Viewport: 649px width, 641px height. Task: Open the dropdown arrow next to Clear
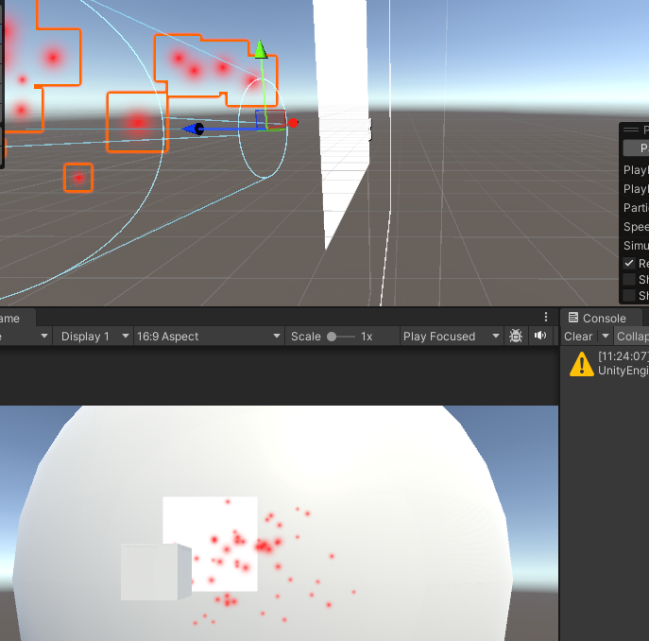click(606, 336)
